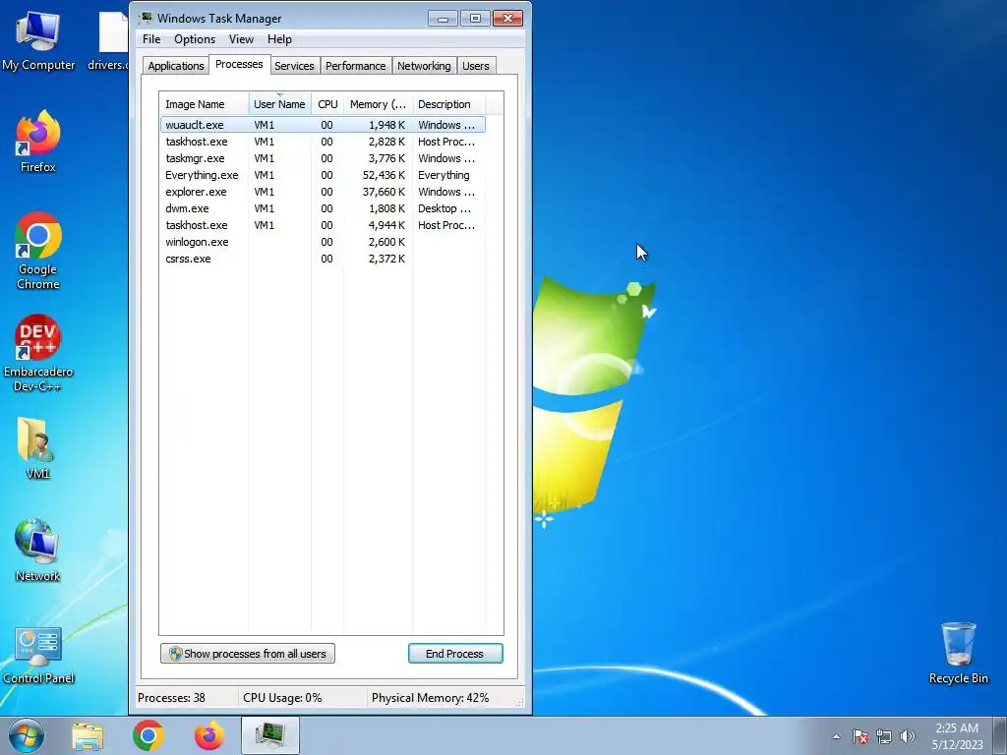Viewport: 1007px width, 755px height.
Task: Click the Task Manager title bar icon
Action: coord(146,18)
